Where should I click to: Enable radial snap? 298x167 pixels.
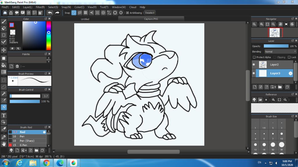(97, 13)
